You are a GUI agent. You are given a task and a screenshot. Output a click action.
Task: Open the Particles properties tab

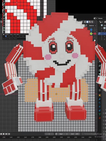coord(100,103)
